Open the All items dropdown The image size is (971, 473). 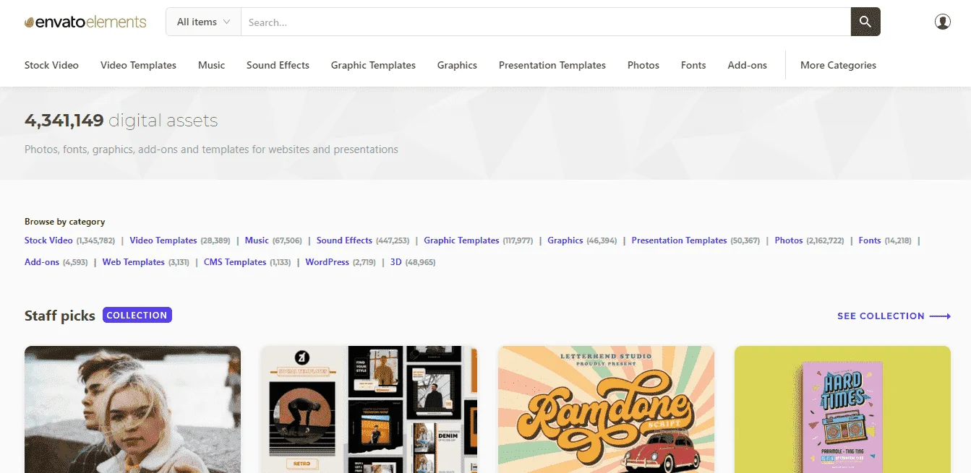(203, 22)
